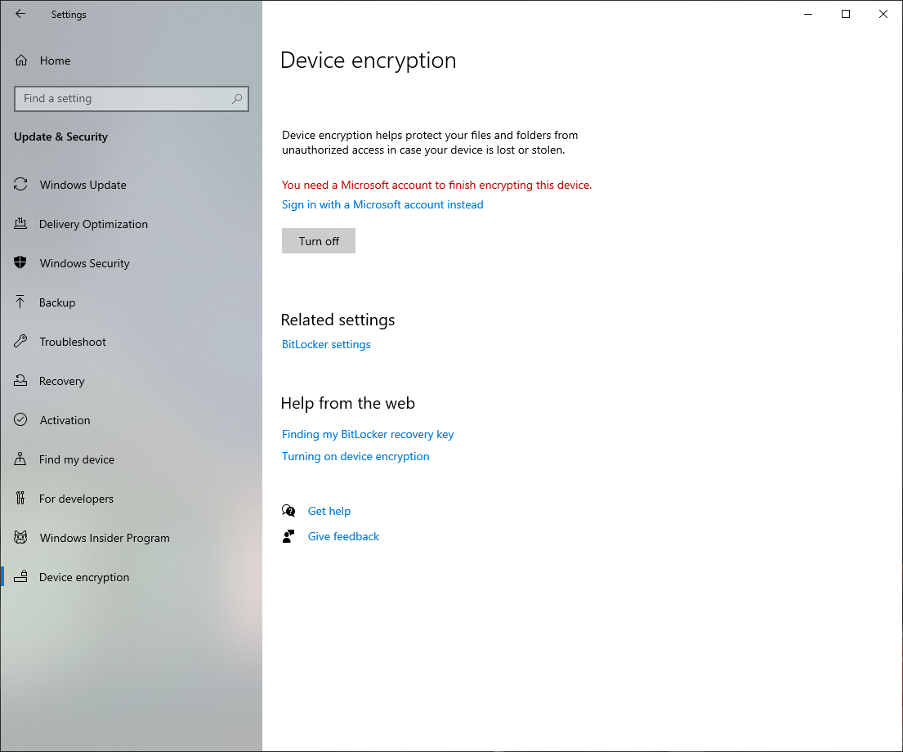
Task: Open Turning on device encryption help
Action: pyautogui.click(x=355, y=456)
